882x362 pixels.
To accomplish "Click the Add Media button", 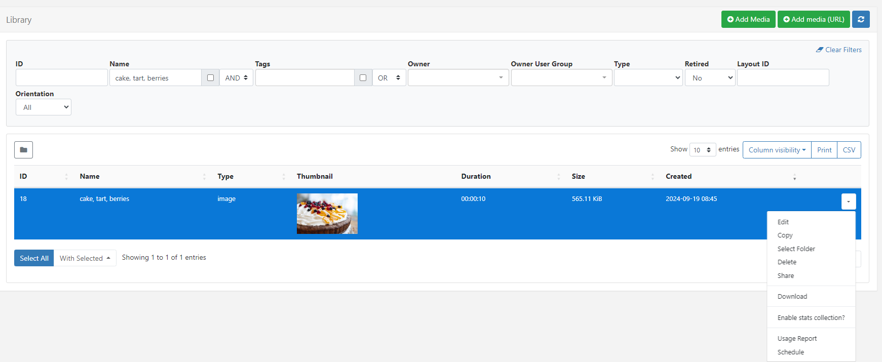I will tap(748, 19).
